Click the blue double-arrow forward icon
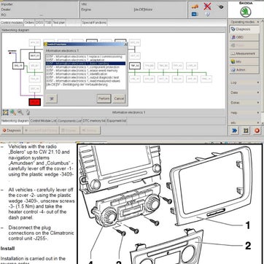This screenshot has width=264, height=264. (x=234, y=131)
